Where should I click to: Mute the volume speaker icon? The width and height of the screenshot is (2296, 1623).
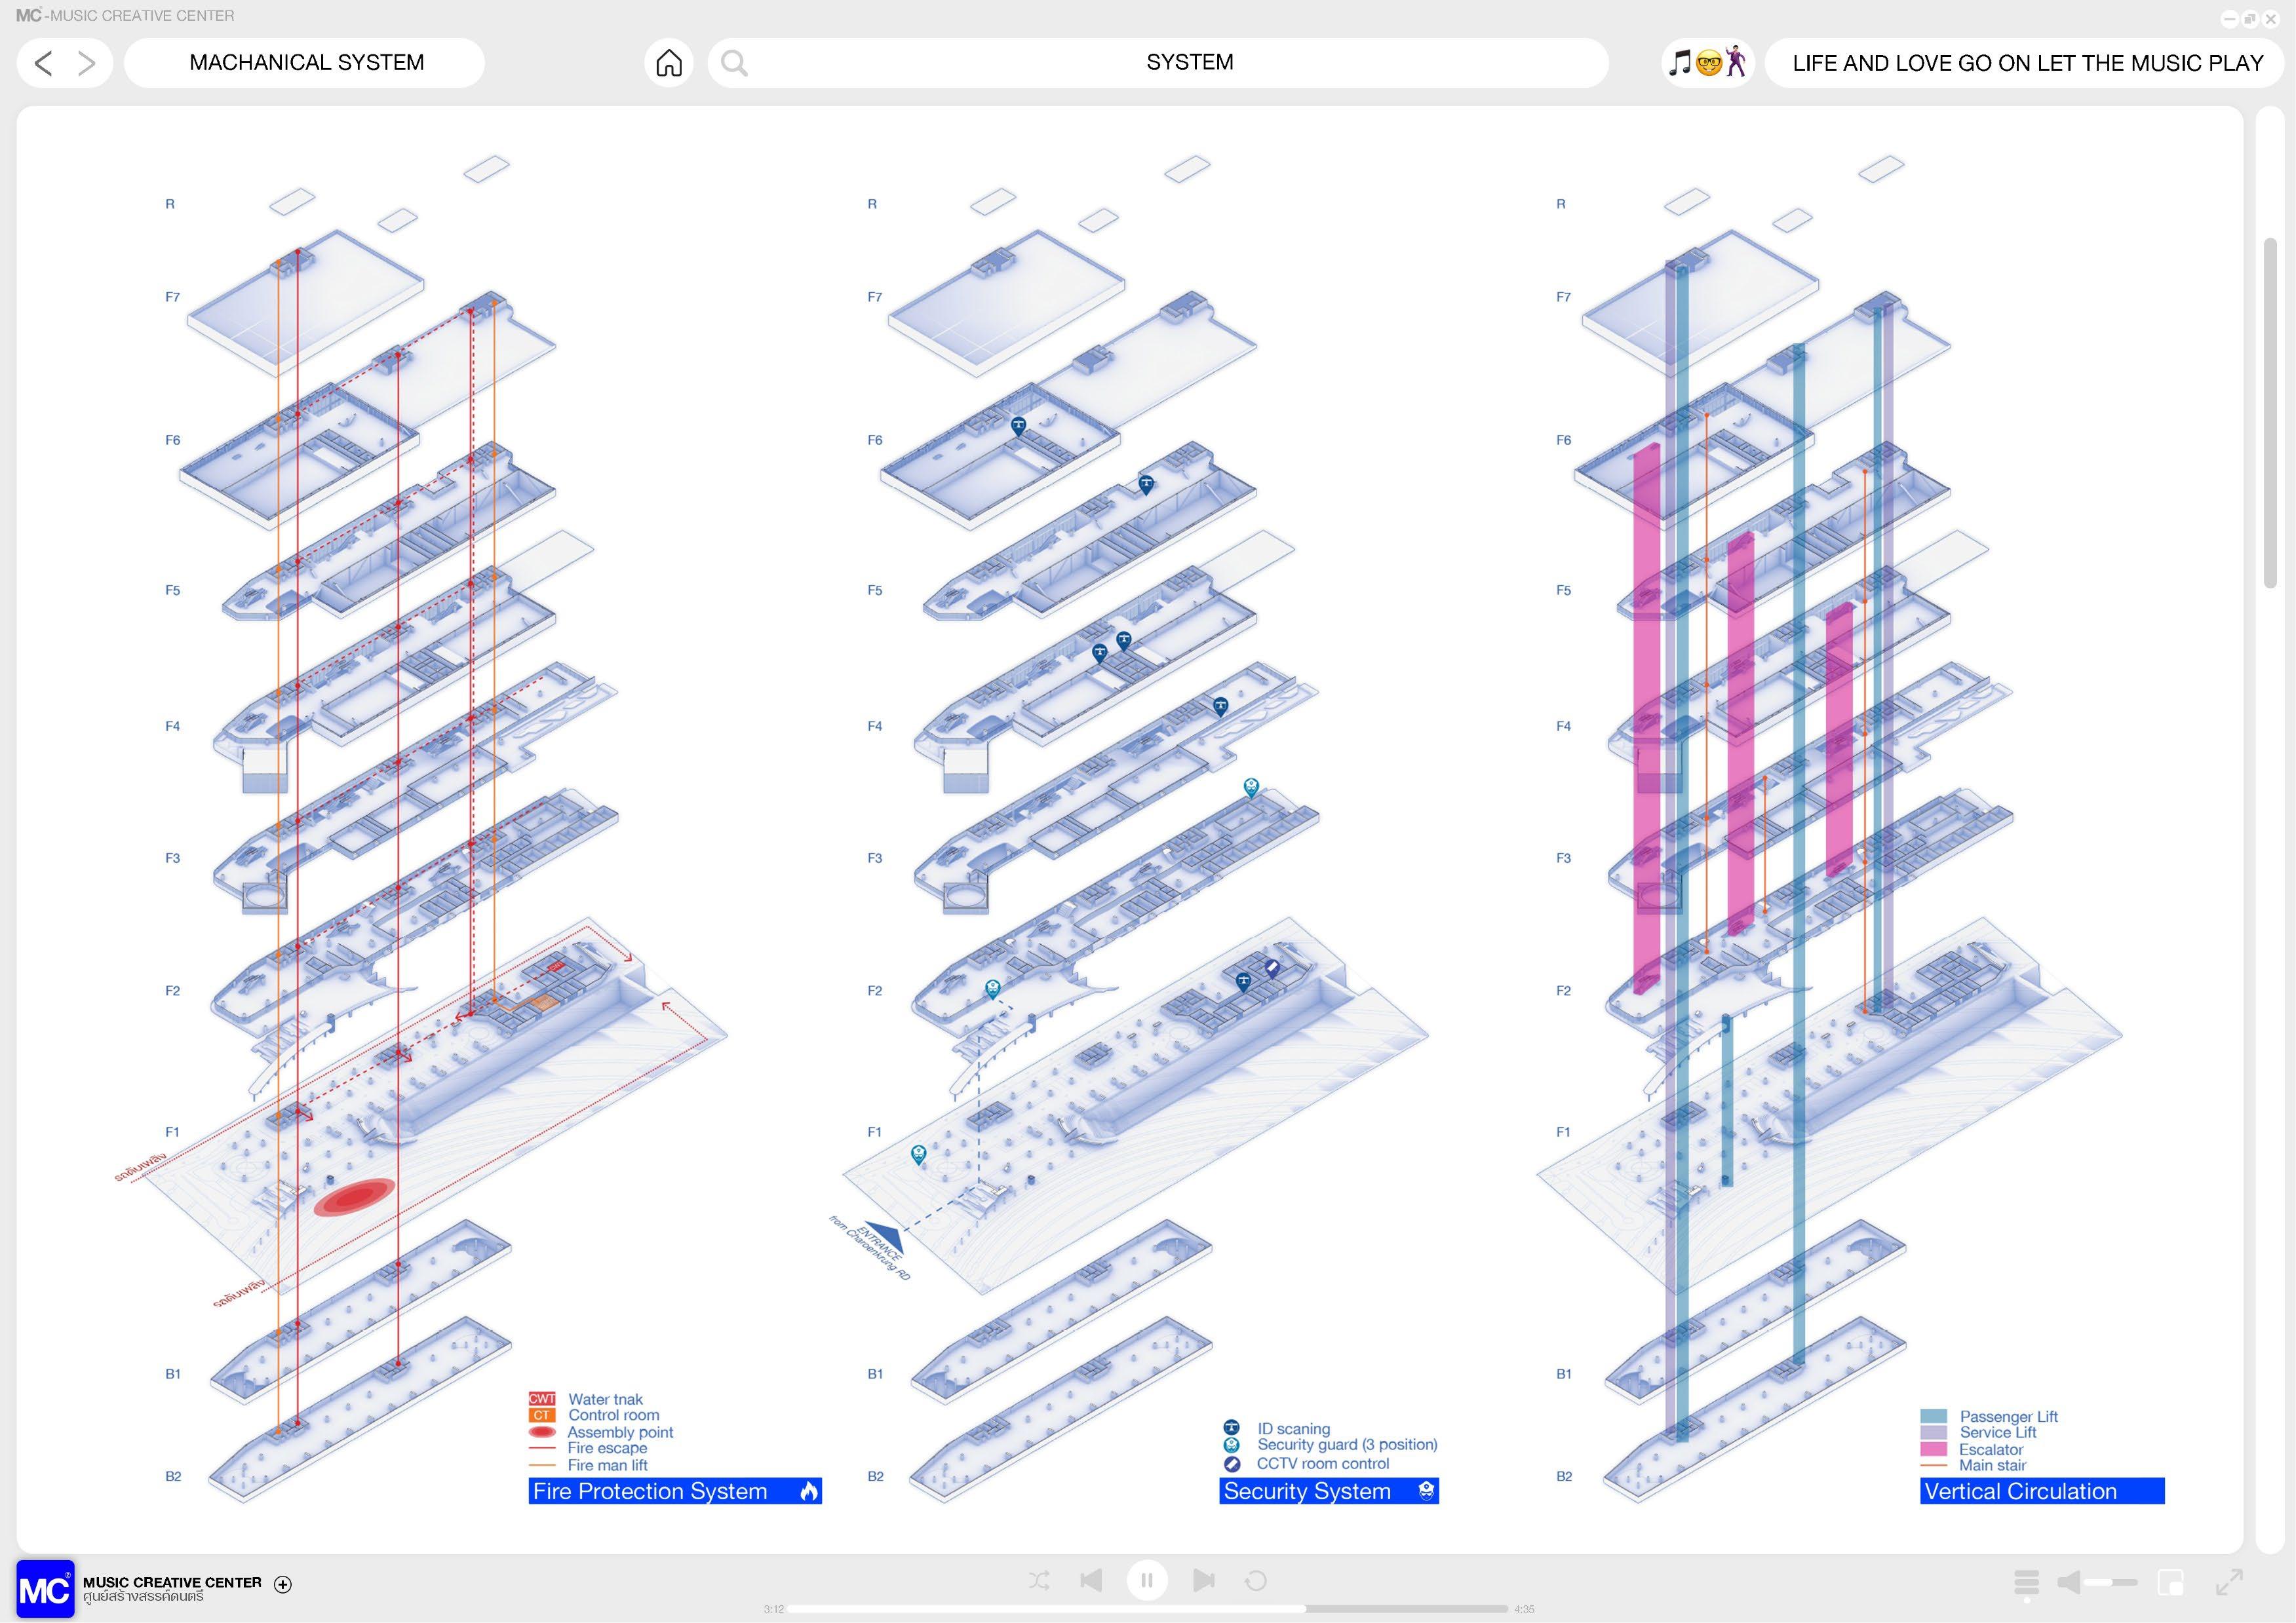[x=2069, y=1582]
